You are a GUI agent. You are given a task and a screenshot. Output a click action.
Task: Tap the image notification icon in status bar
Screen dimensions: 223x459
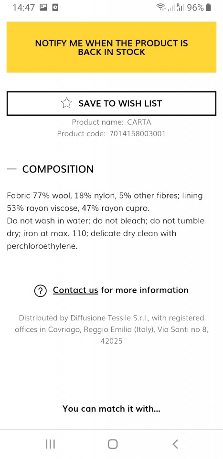click(43, 7)
